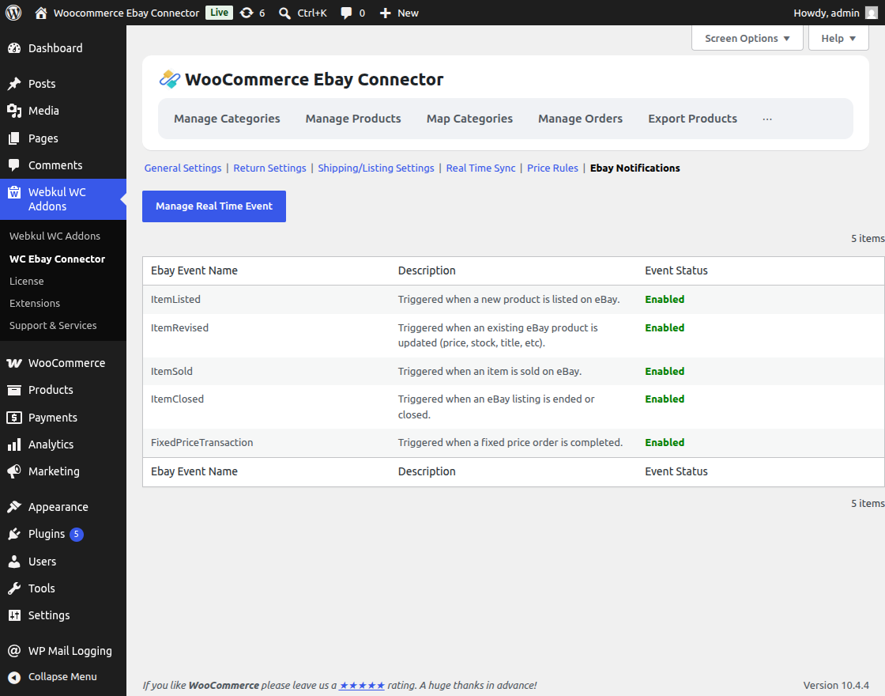Click the Howdy, admin account menu
This screenshot has width=885, height=696.
(x=835, y=13)
